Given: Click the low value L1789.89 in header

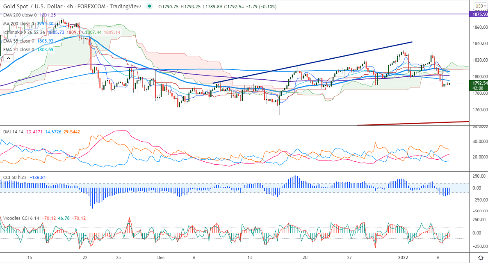Looking at the screenshot, I should [212, 7].
